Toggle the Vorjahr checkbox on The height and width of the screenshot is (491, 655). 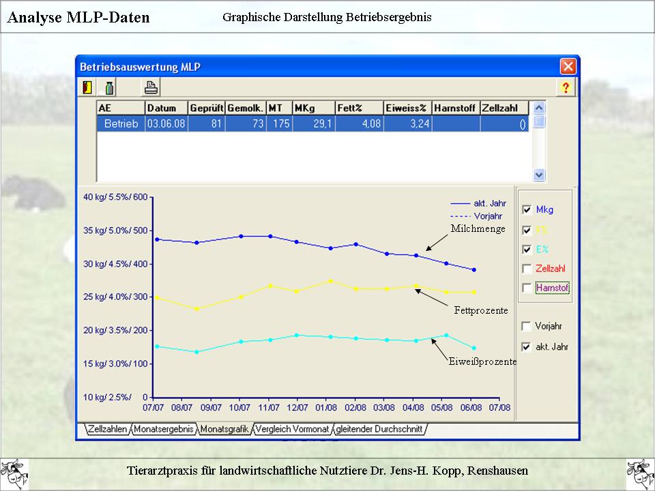[x=527, y=327]
